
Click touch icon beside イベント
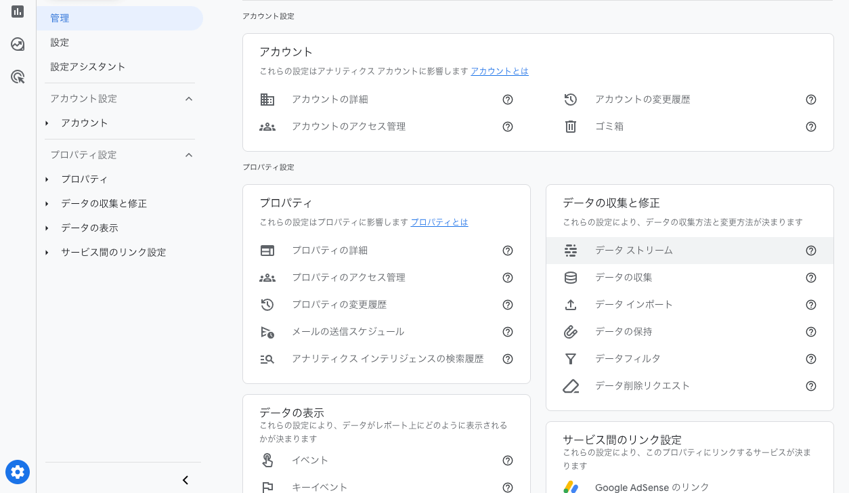pos(267,460)
